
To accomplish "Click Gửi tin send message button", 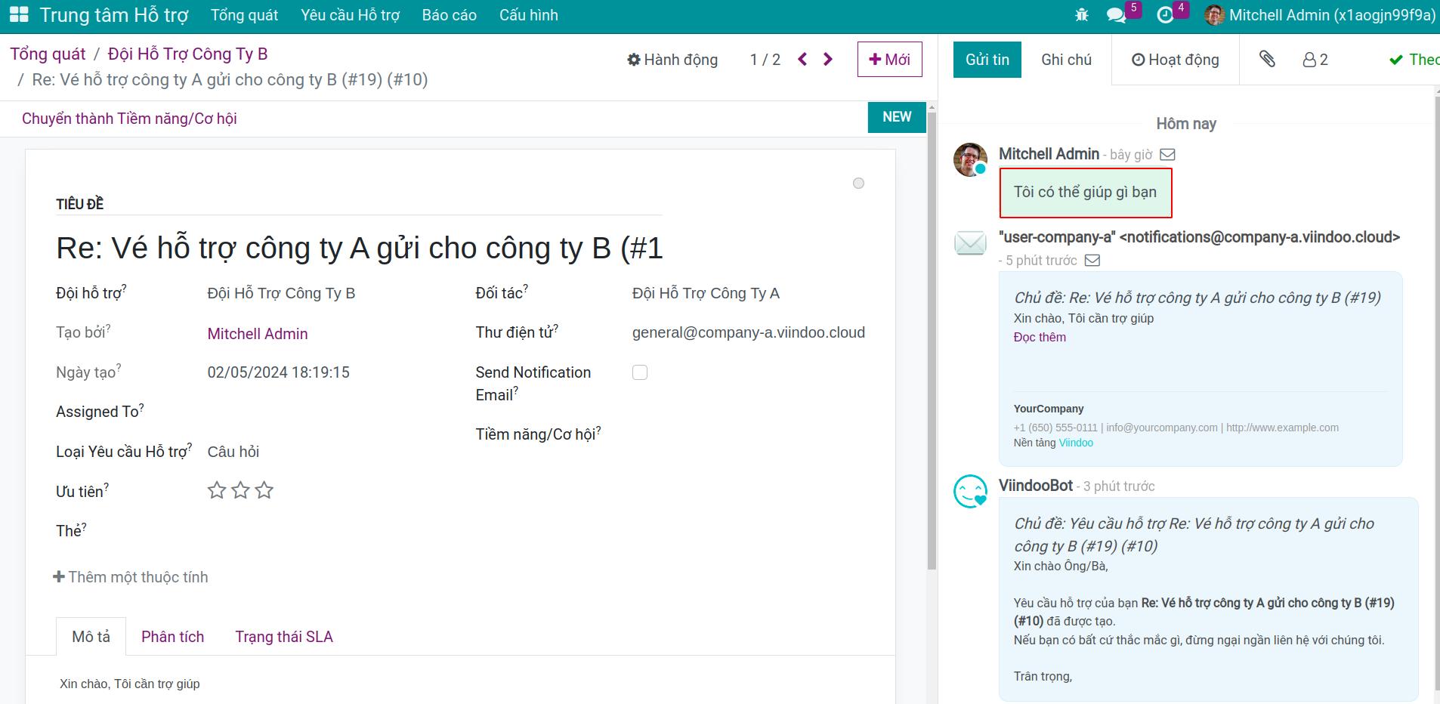I will tap(987, 60).
